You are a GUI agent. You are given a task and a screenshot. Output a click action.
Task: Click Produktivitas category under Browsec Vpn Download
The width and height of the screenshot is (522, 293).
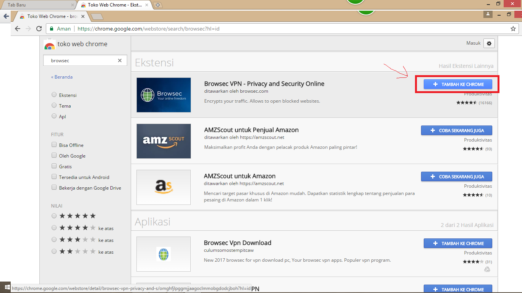point(478,253)
